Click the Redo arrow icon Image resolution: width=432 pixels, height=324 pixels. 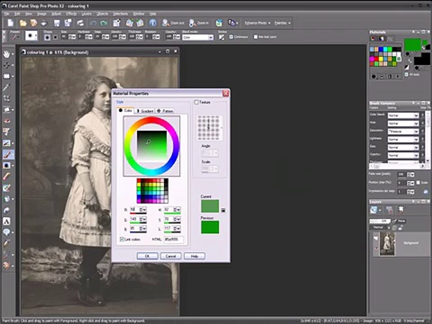[x=103, y=23]
